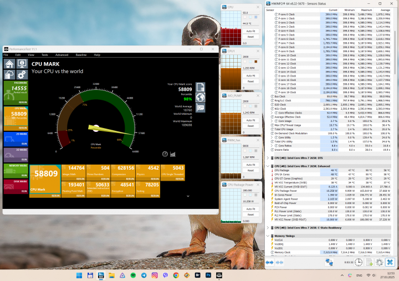
Task: Expand the Core Utility row
Action: point(272,137)
